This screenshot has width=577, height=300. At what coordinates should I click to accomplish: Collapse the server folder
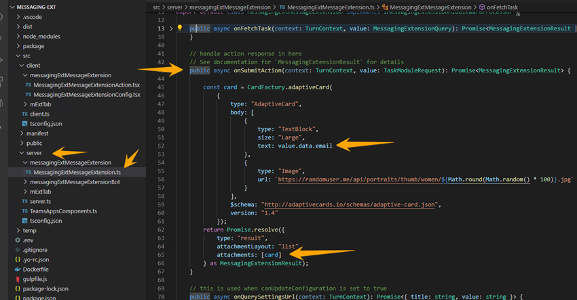point(22,153)
